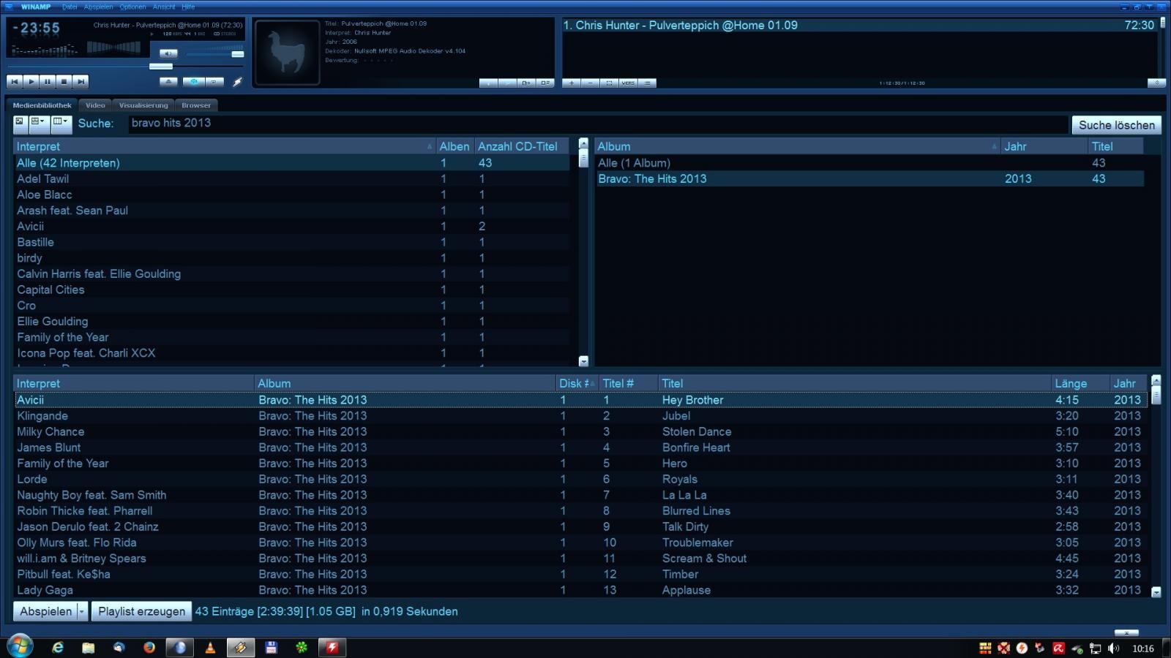Remove an entry with playlist minus button
Viewport: 1171px width, 658px height.
click(591, 83)
